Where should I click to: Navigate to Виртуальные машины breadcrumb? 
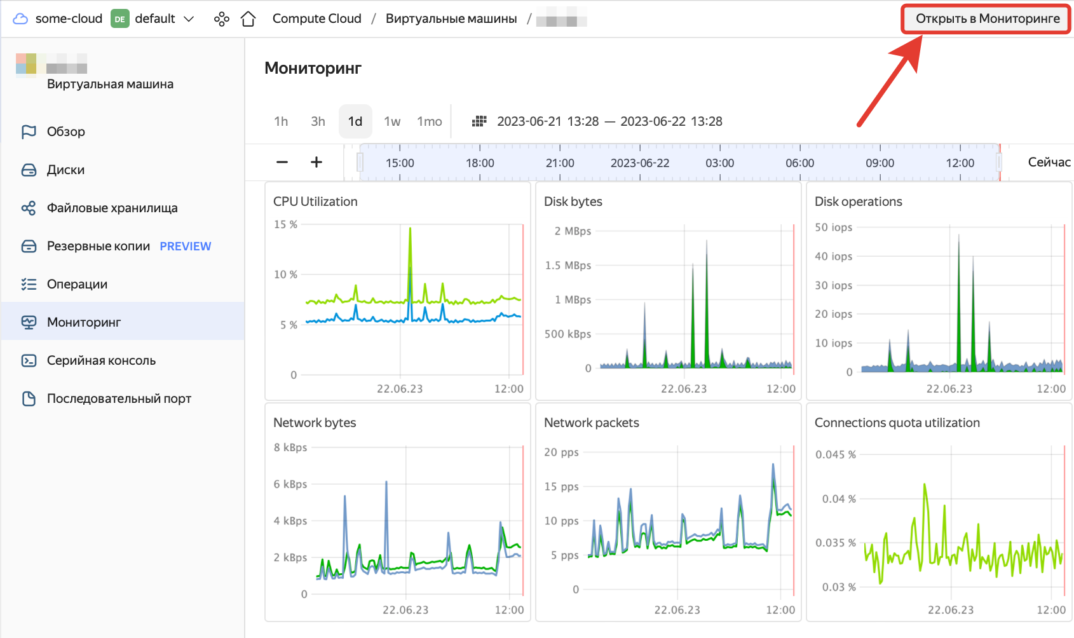pos(451,18)
